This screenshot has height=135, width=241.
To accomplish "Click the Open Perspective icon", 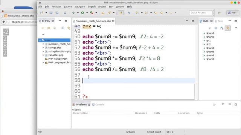I will point(219,13).
